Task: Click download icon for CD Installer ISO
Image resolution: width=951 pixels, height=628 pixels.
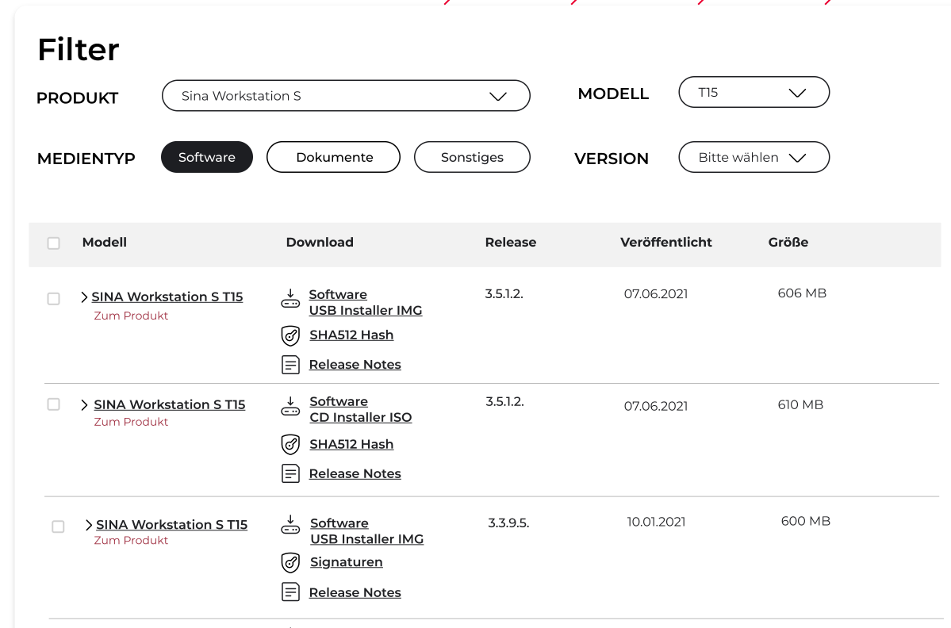Action: [290, 406]
